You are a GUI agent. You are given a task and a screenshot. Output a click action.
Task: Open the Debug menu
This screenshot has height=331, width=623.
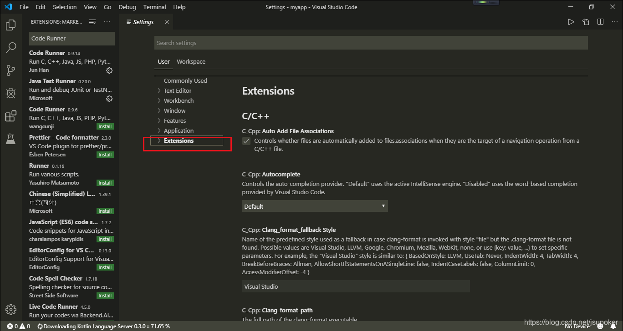coord(127,7)
